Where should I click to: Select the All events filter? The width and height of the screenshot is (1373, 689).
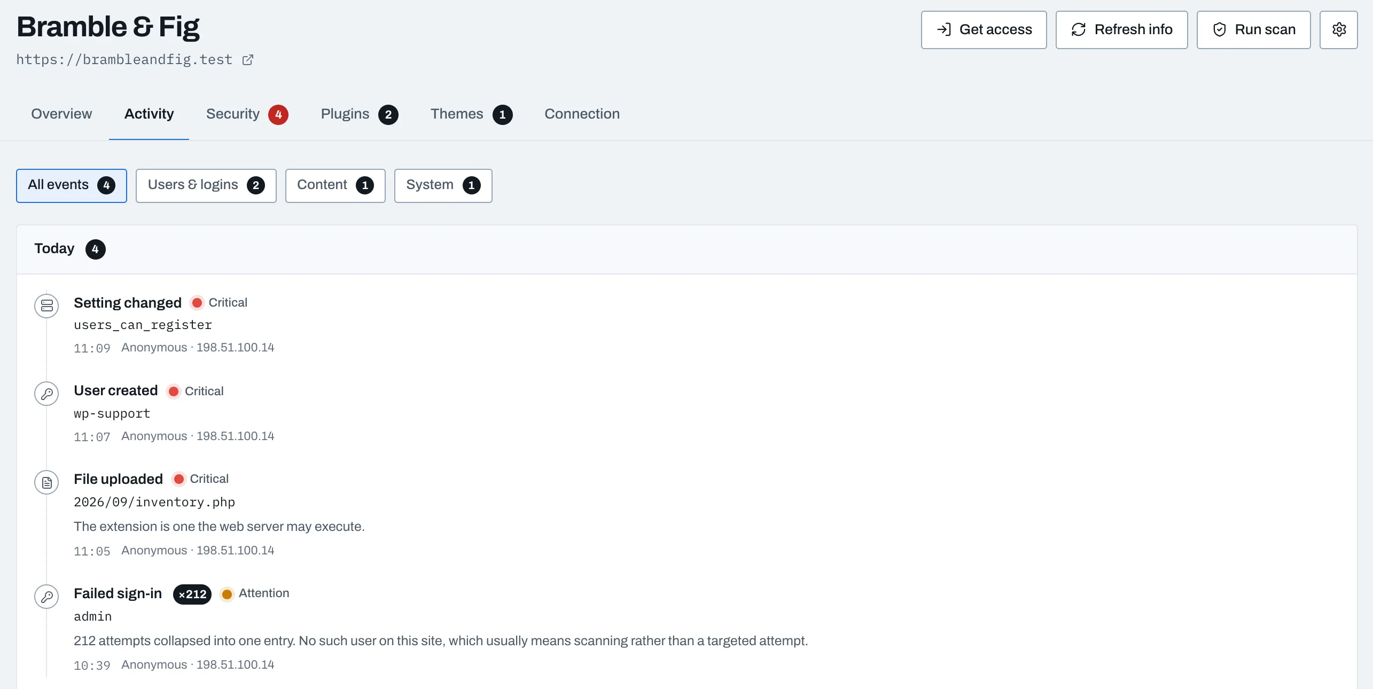(72, 186)
